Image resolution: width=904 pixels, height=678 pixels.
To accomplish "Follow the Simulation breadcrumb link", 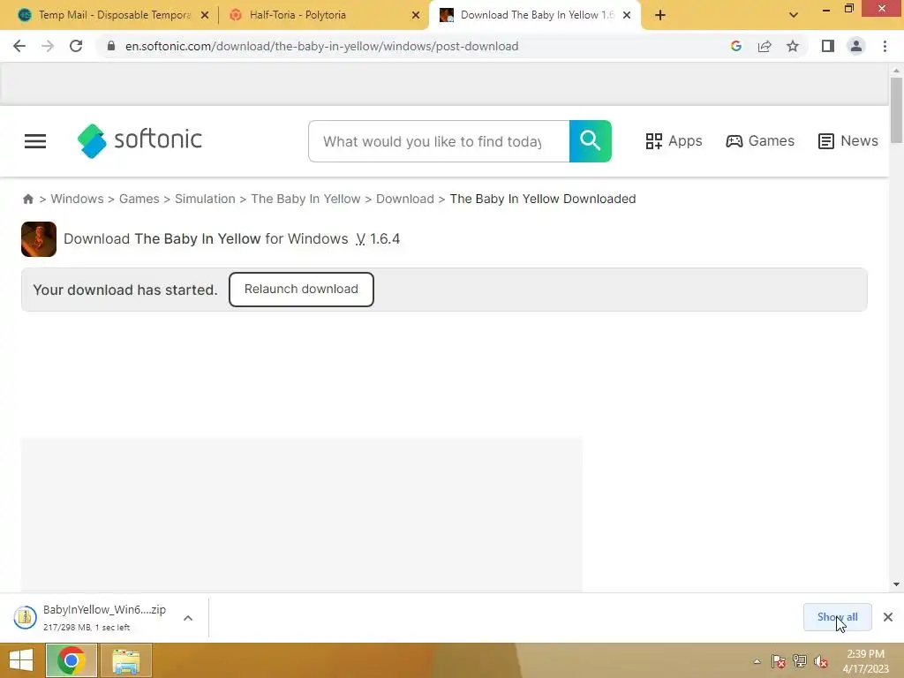I will (205, 199).
